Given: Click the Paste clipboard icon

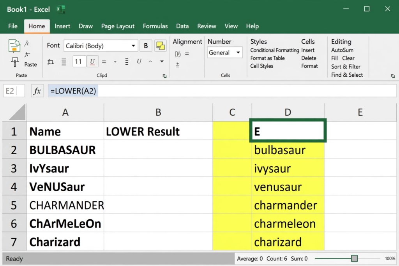Looking at the screenshot, I should pos(14,46).
